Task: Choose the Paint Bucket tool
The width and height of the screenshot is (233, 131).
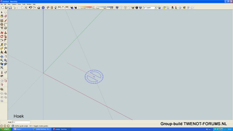Action: pos(2,16)
